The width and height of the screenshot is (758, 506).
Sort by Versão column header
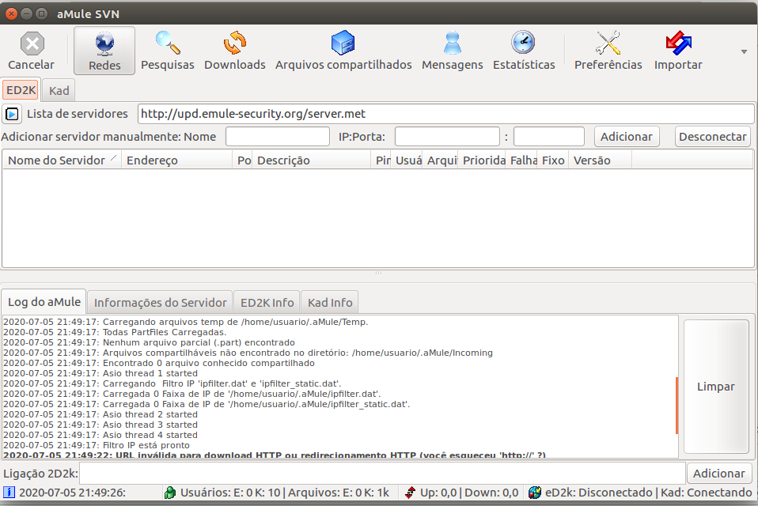point(600,160)
